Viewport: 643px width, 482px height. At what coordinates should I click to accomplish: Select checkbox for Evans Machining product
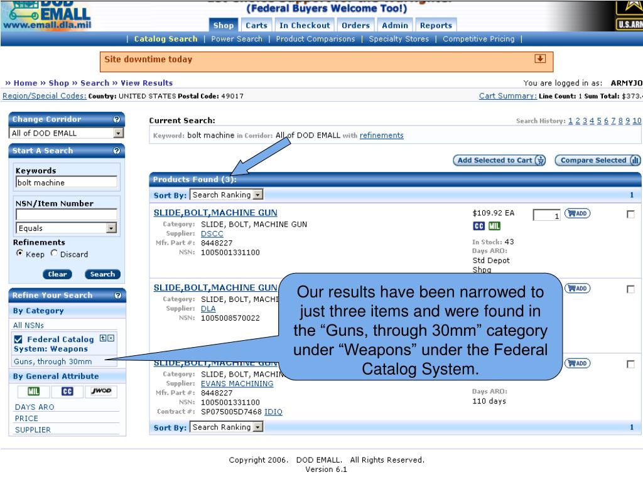tap(630, 365)
